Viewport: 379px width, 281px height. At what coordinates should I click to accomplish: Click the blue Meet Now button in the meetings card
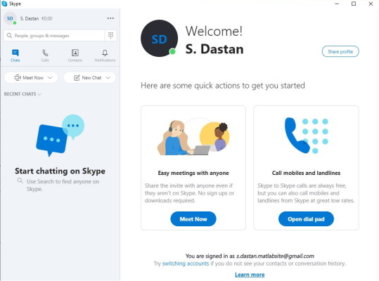point(193,219)
